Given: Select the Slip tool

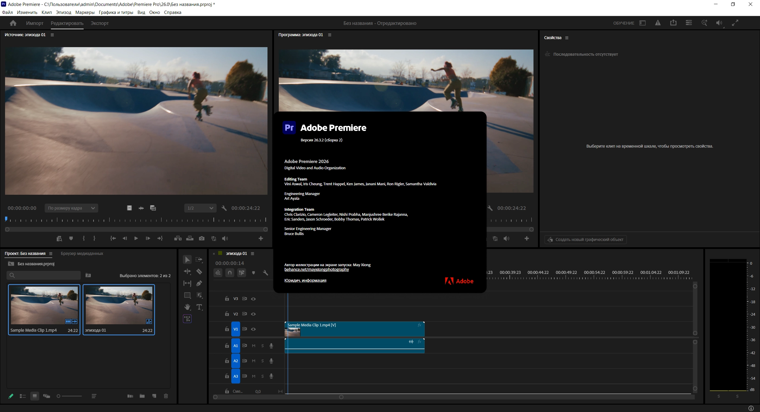Looking at the screenshot, I should point(187,283).
